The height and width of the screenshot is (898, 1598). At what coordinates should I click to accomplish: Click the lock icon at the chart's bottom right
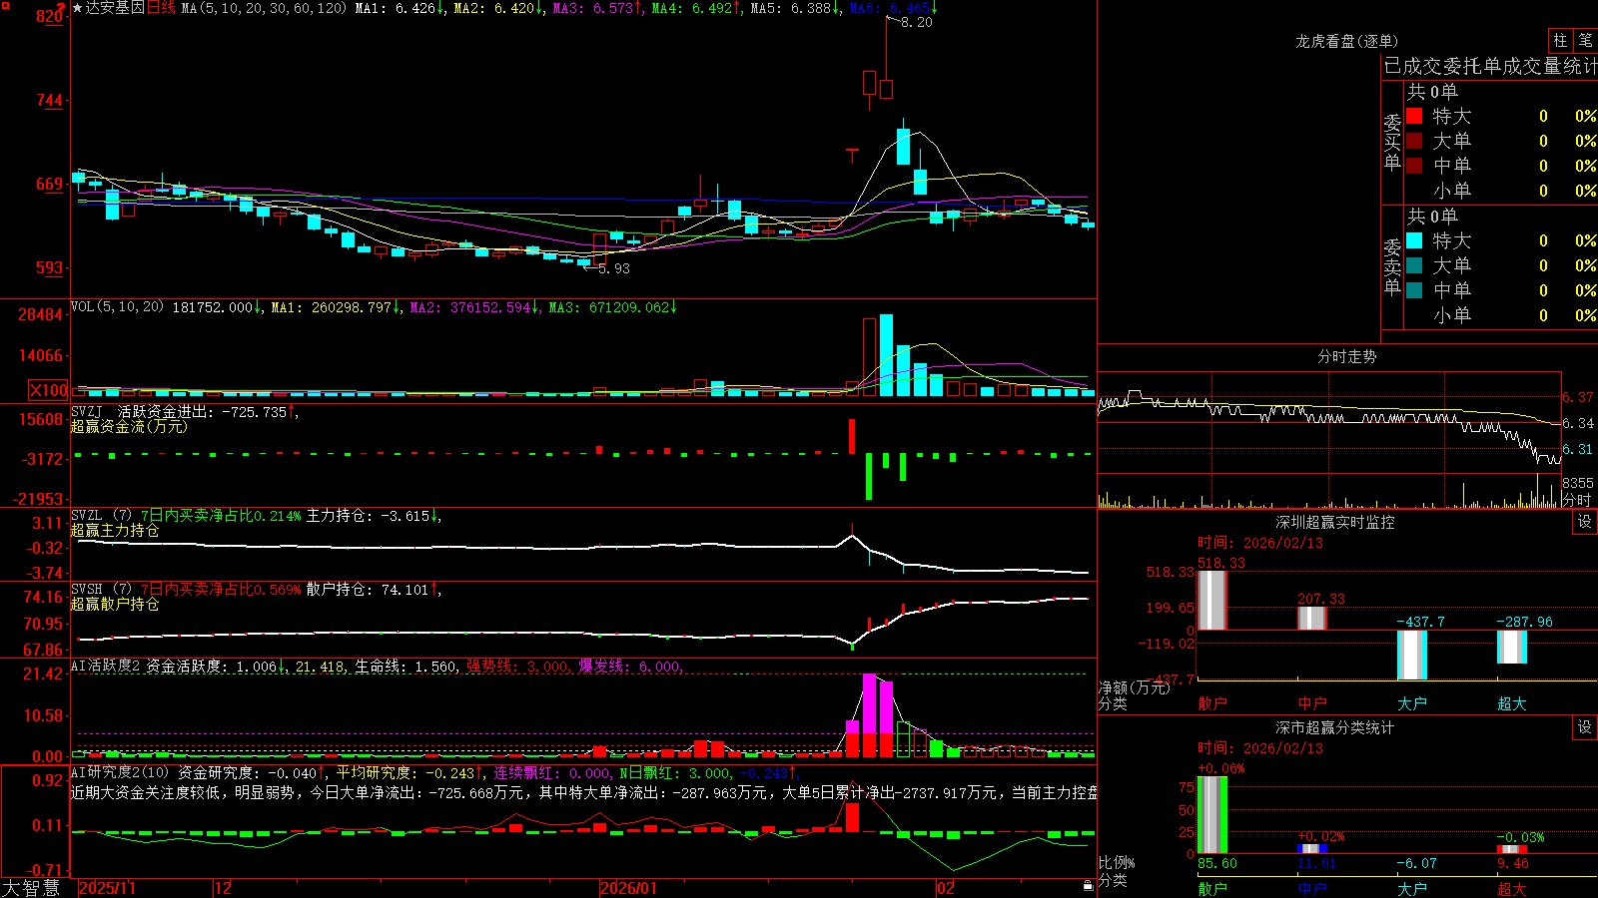pyautogui.click(x=1088, y=886)
